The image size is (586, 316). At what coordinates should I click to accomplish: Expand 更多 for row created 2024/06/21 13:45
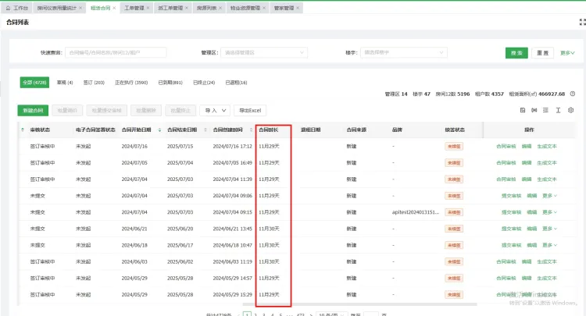549,229
